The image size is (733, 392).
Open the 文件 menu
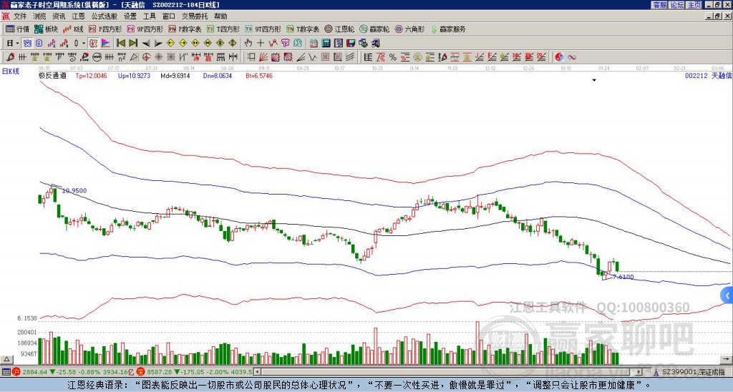pos(20,16)
